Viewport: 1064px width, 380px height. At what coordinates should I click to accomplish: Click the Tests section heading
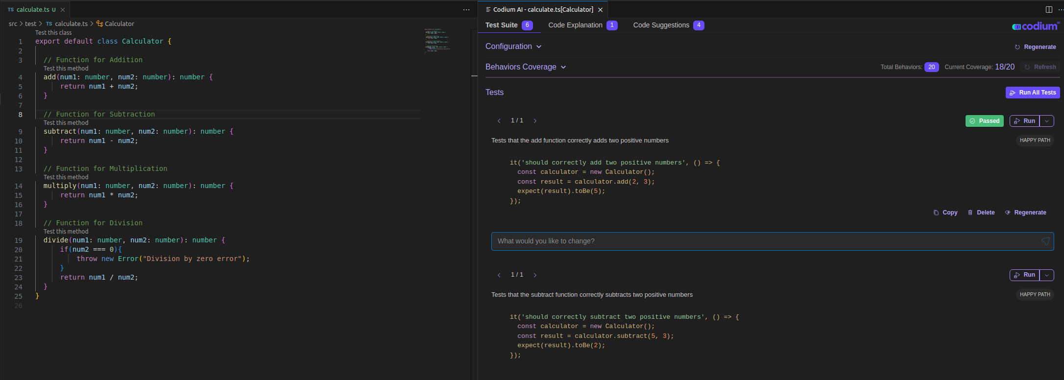coord(494,93)
